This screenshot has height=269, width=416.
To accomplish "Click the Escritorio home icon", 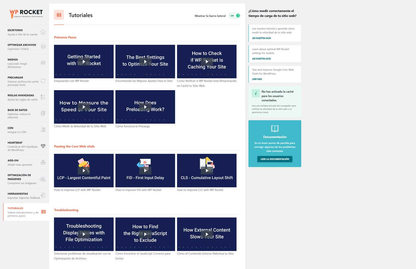I will coord(43,32).
